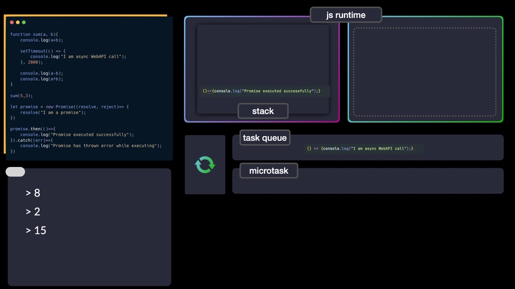Click the empty microtask queue bar
This screenshot has height=289, width=515.
tap(368, 181)
